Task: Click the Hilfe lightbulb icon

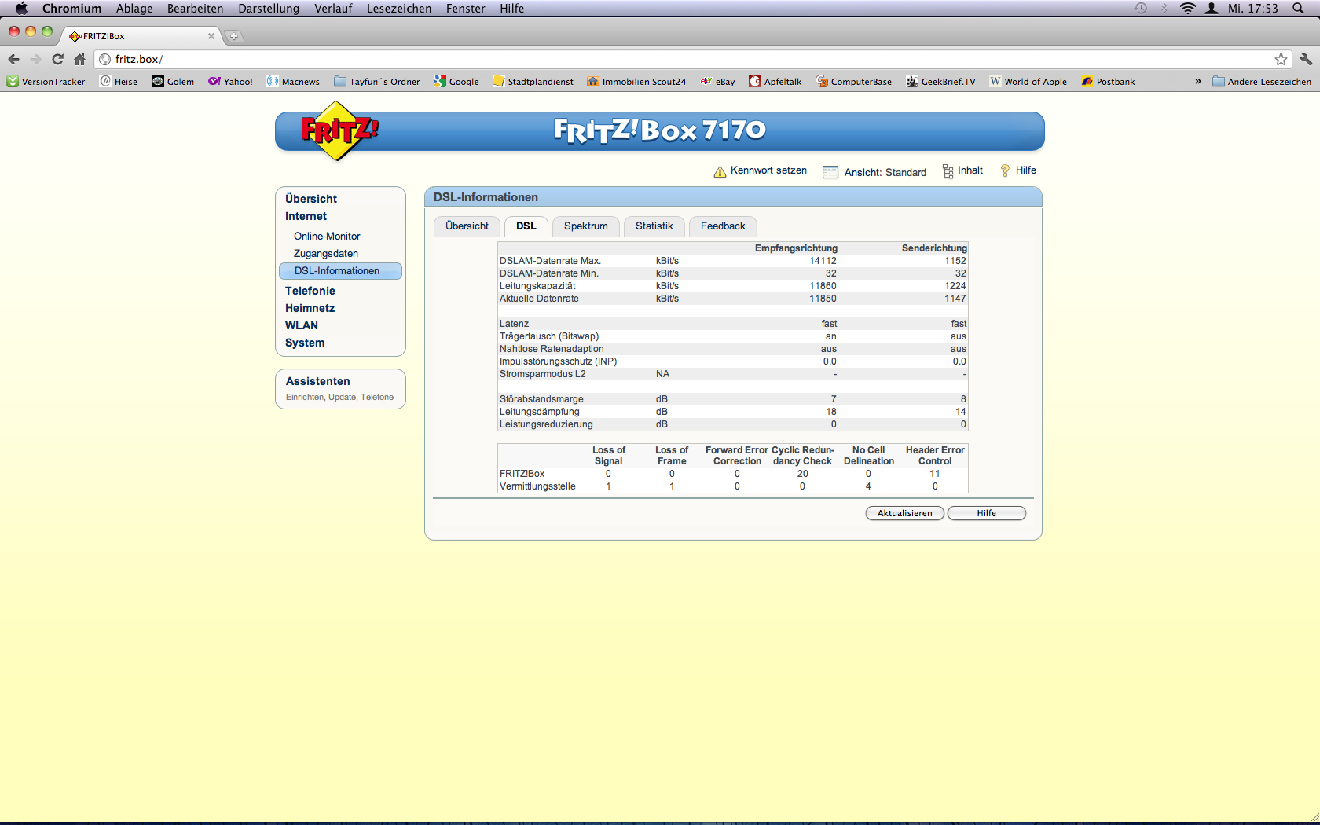Action: pos(1005,170)
